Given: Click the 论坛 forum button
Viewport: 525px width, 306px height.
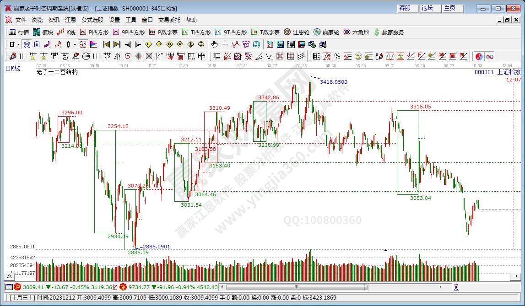Looking at the screenshot, I should (428, 8).
